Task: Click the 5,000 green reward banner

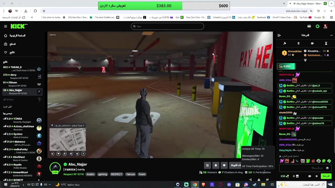Action: (286, 66)
